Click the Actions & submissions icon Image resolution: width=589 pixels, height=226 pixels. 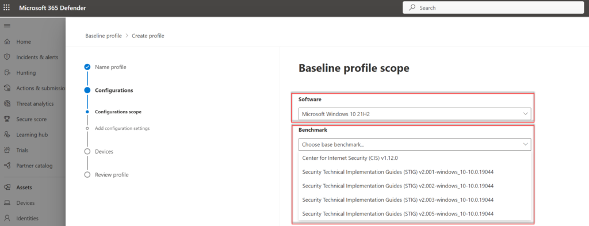pos(7,88)
